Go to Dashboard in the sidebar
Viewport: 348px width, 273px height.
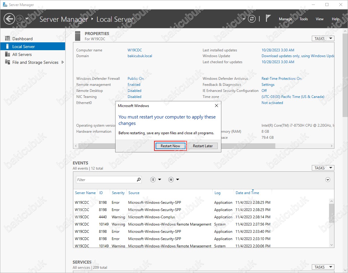(22, 39)
